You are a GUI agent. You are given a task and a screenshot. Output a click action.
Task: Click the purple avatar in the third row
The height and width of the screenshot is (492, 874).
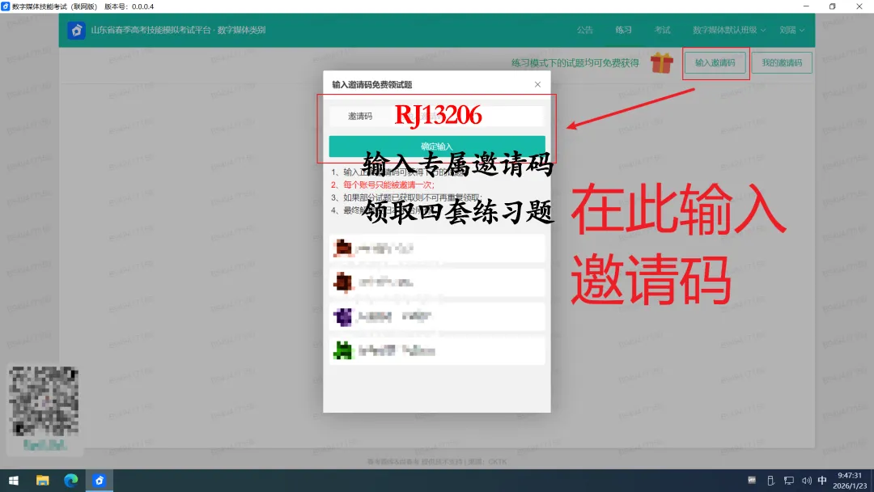click(343, 316)
